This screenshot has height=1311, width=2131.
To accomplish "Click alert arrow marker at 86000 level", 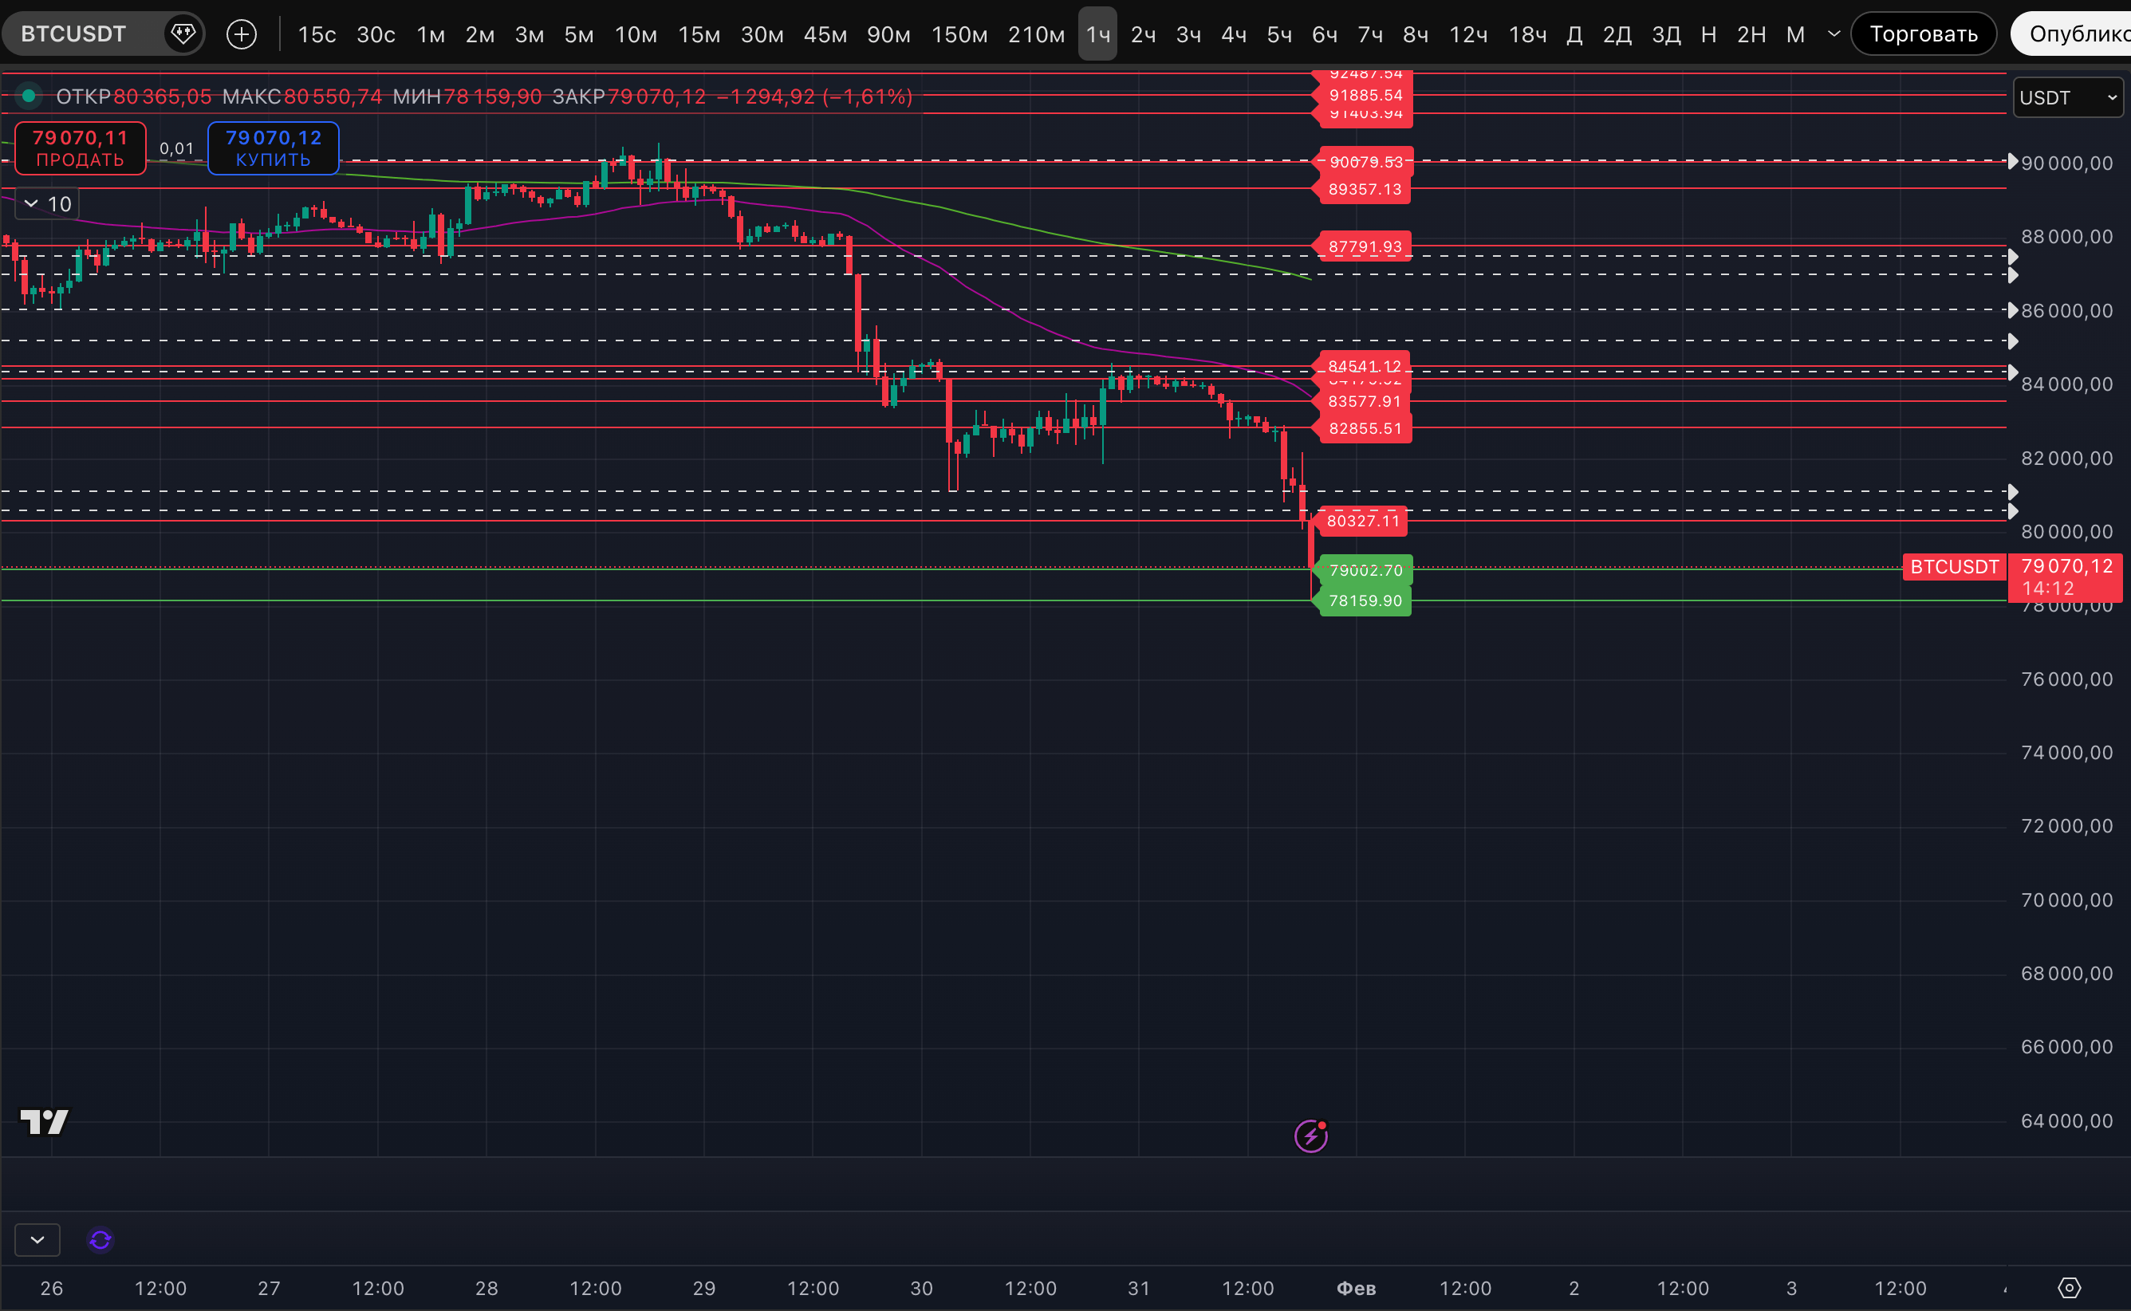I will pyautogui.click(x=2012, y=310).
